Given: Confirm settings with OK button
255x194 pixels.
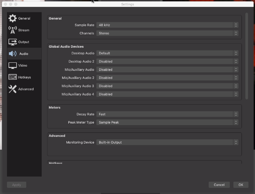Looking at the screenshot, I should point(241,185).
